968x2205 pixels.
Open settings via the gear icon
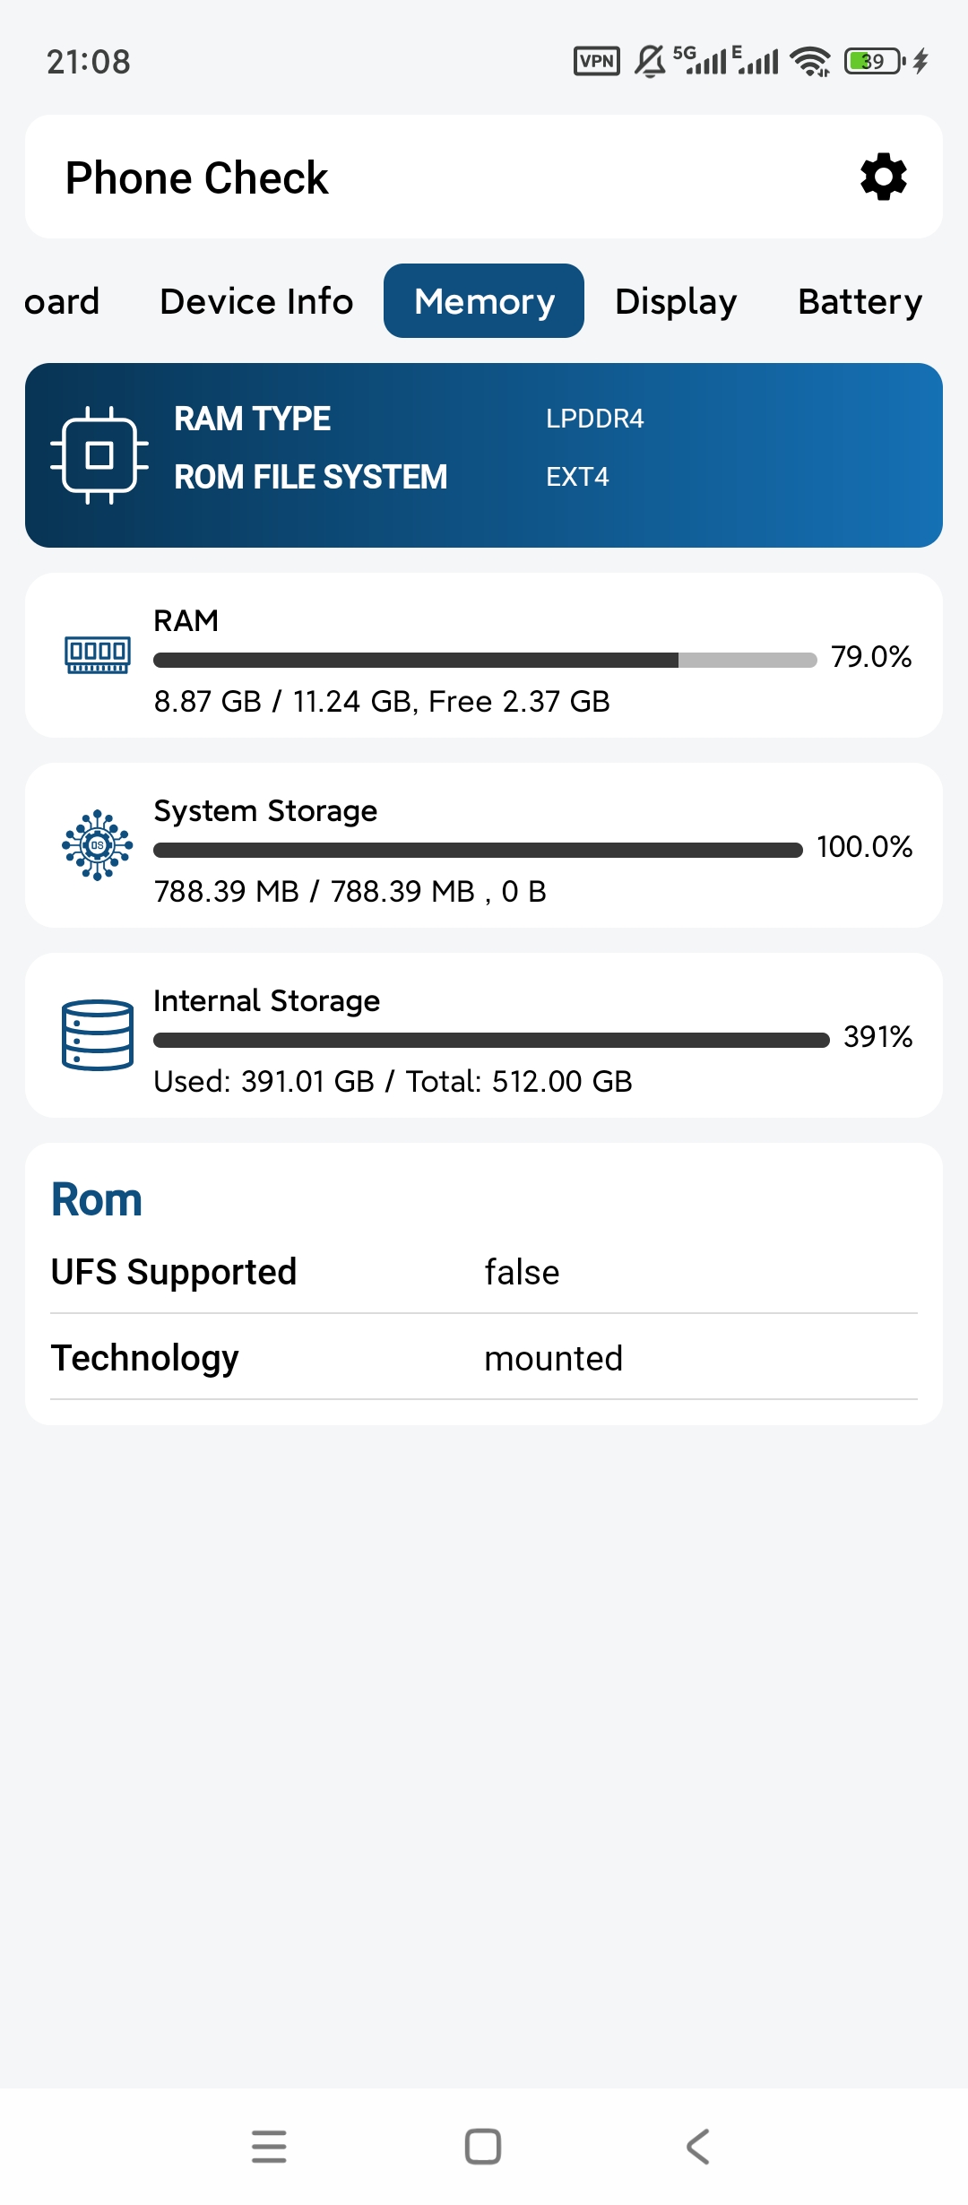884,177
